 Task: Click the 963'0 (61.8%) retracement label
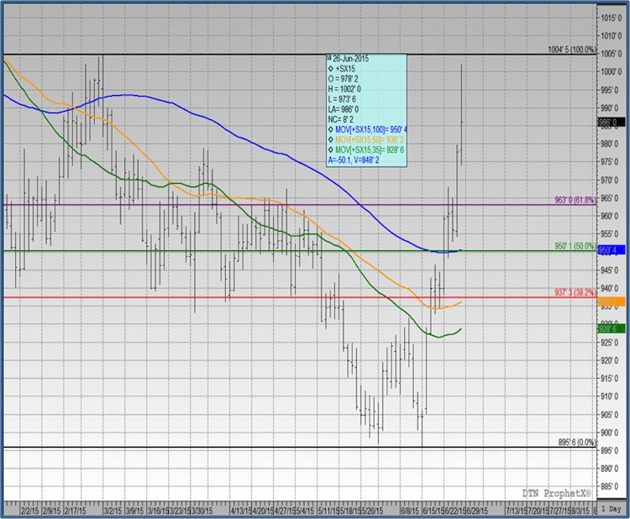pos(575,200)
